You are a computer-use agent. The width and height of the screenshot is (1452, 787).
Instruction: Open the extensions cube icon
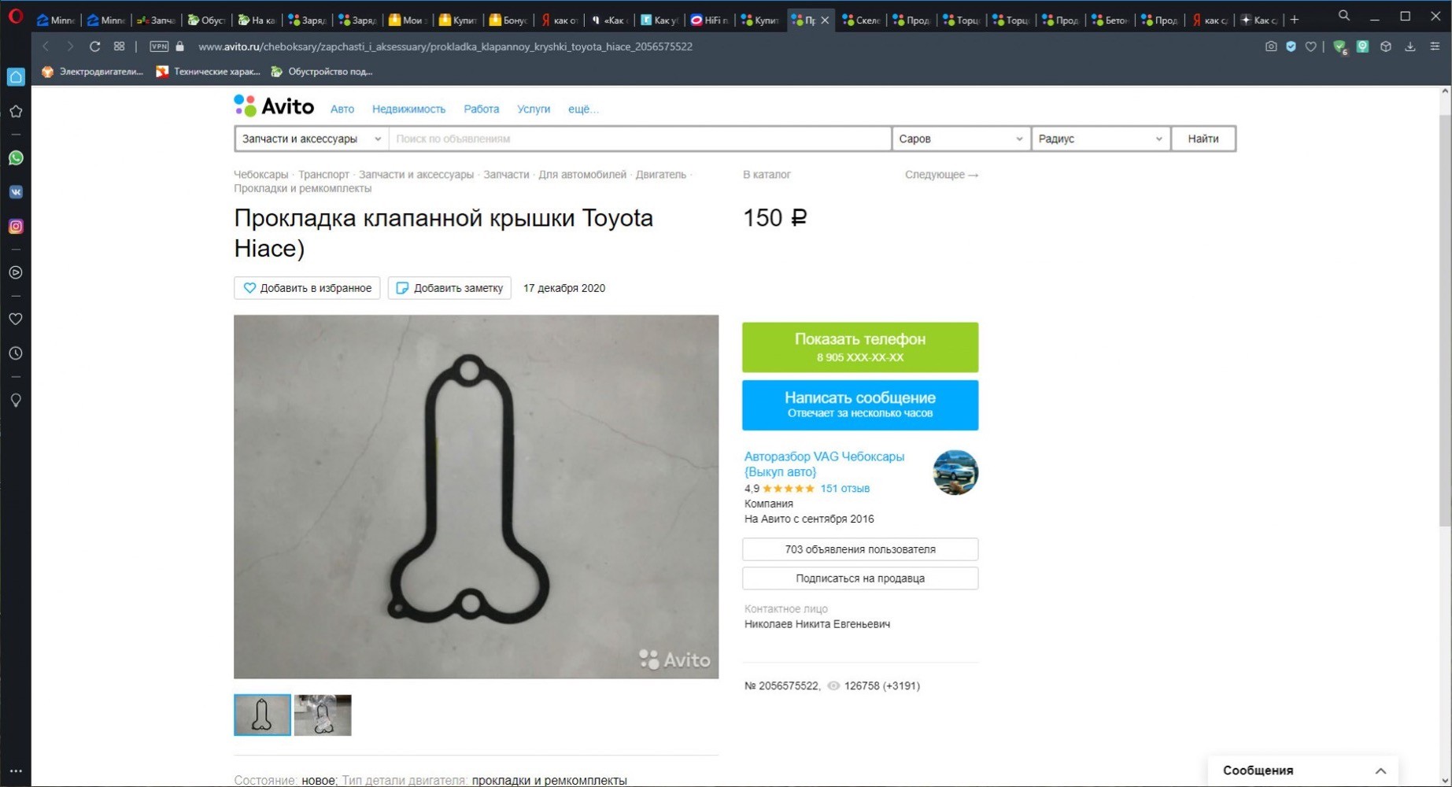click(1386, 46)
